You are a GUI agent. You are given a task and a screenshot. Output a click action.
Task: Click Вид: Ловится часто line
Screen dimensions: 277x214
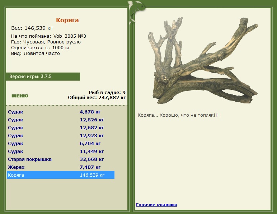coord(35,53)
